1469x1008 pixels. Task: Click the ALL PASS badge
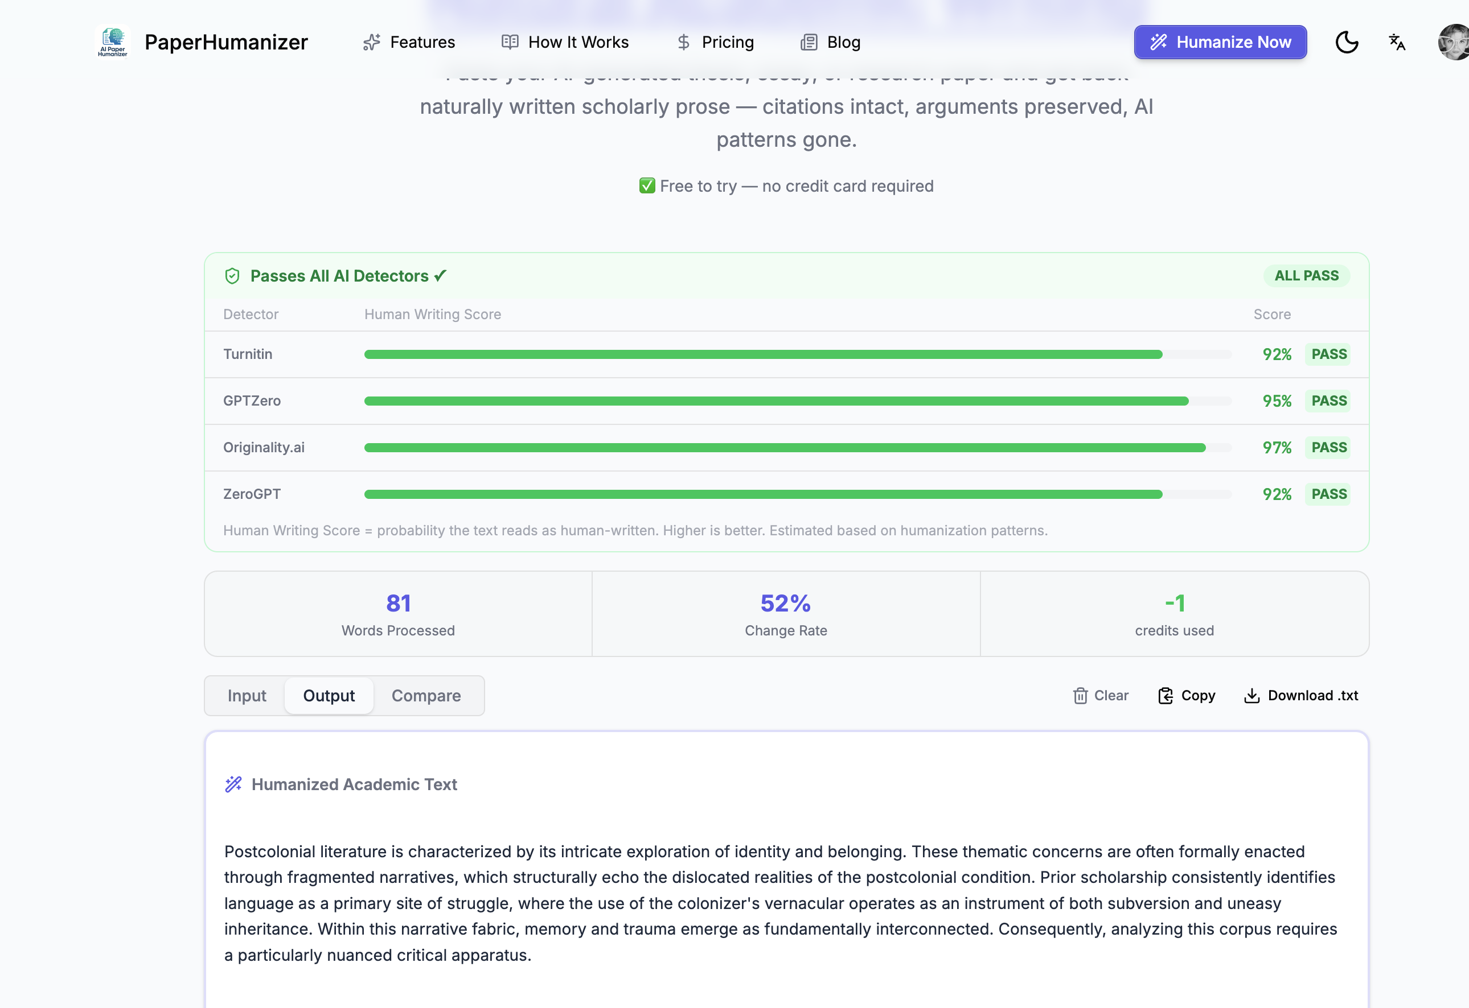click(1306, 276)
